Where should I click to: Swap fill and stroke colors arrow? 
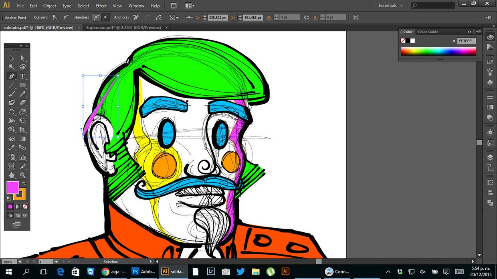point(24,183)
